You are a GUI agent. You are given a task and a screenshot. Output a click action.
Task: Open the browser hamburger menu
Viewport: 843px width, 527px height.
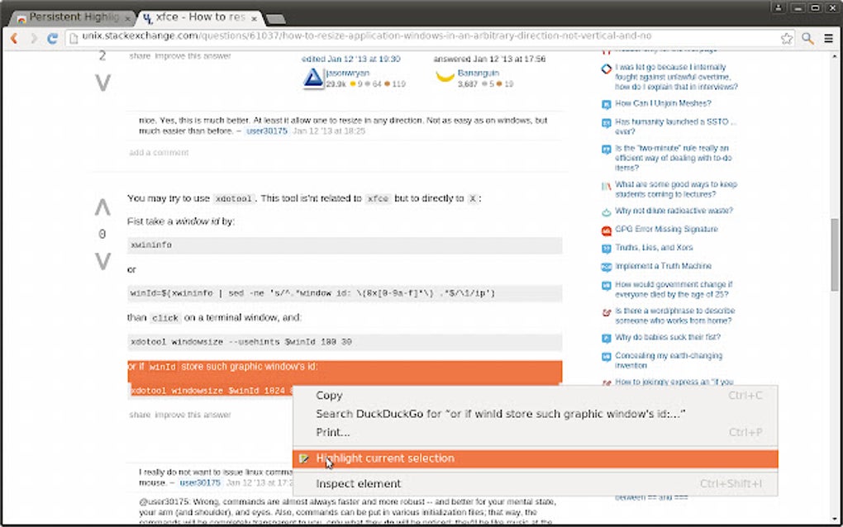tap(828, 38)
